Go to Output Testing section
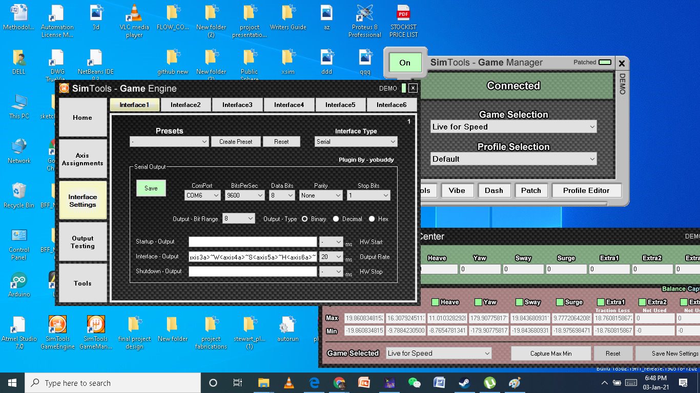The width and height of the screenshot is (700, 393). [x=83, y=242]
